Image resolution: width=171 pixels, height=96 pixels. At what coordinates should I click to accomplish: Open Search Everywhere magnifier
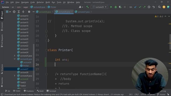159,7
